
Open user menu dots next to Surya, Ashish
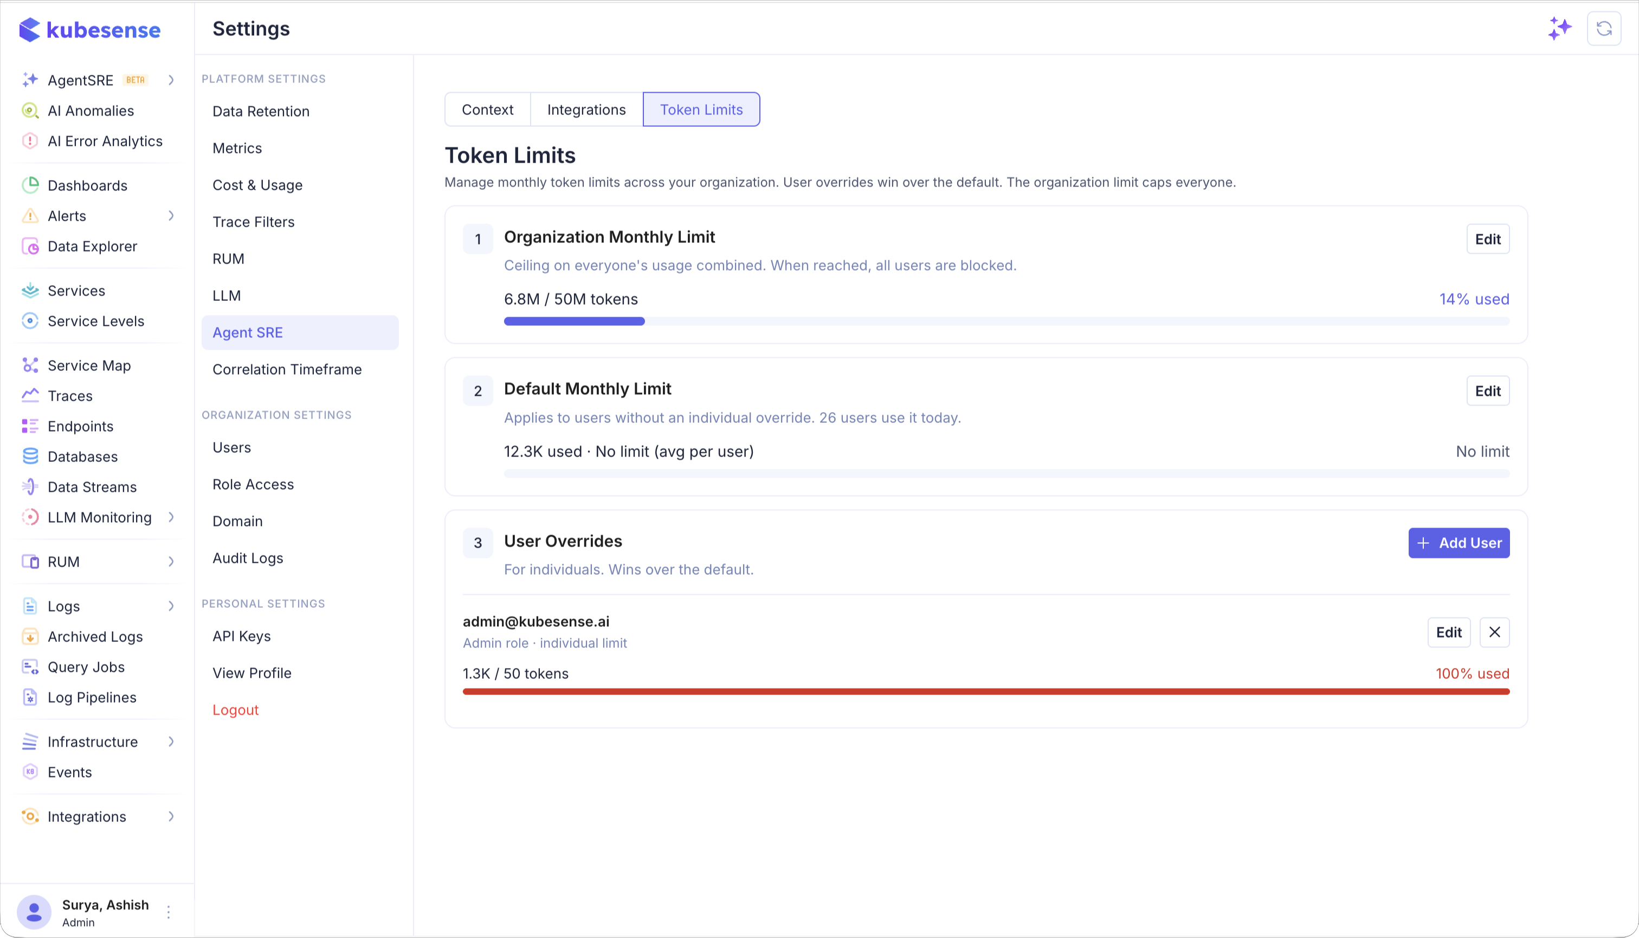[169, 912]
